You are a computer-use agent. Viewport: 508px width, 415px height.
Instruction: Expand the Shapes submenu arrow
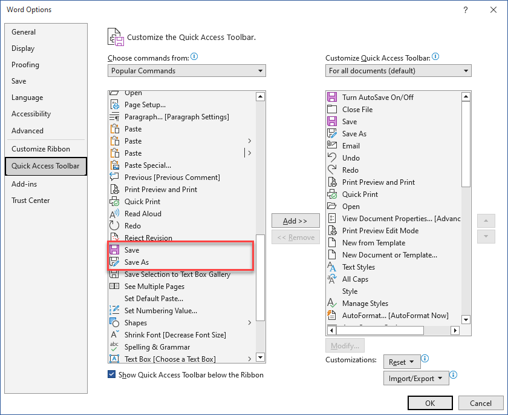click(249, 322)
